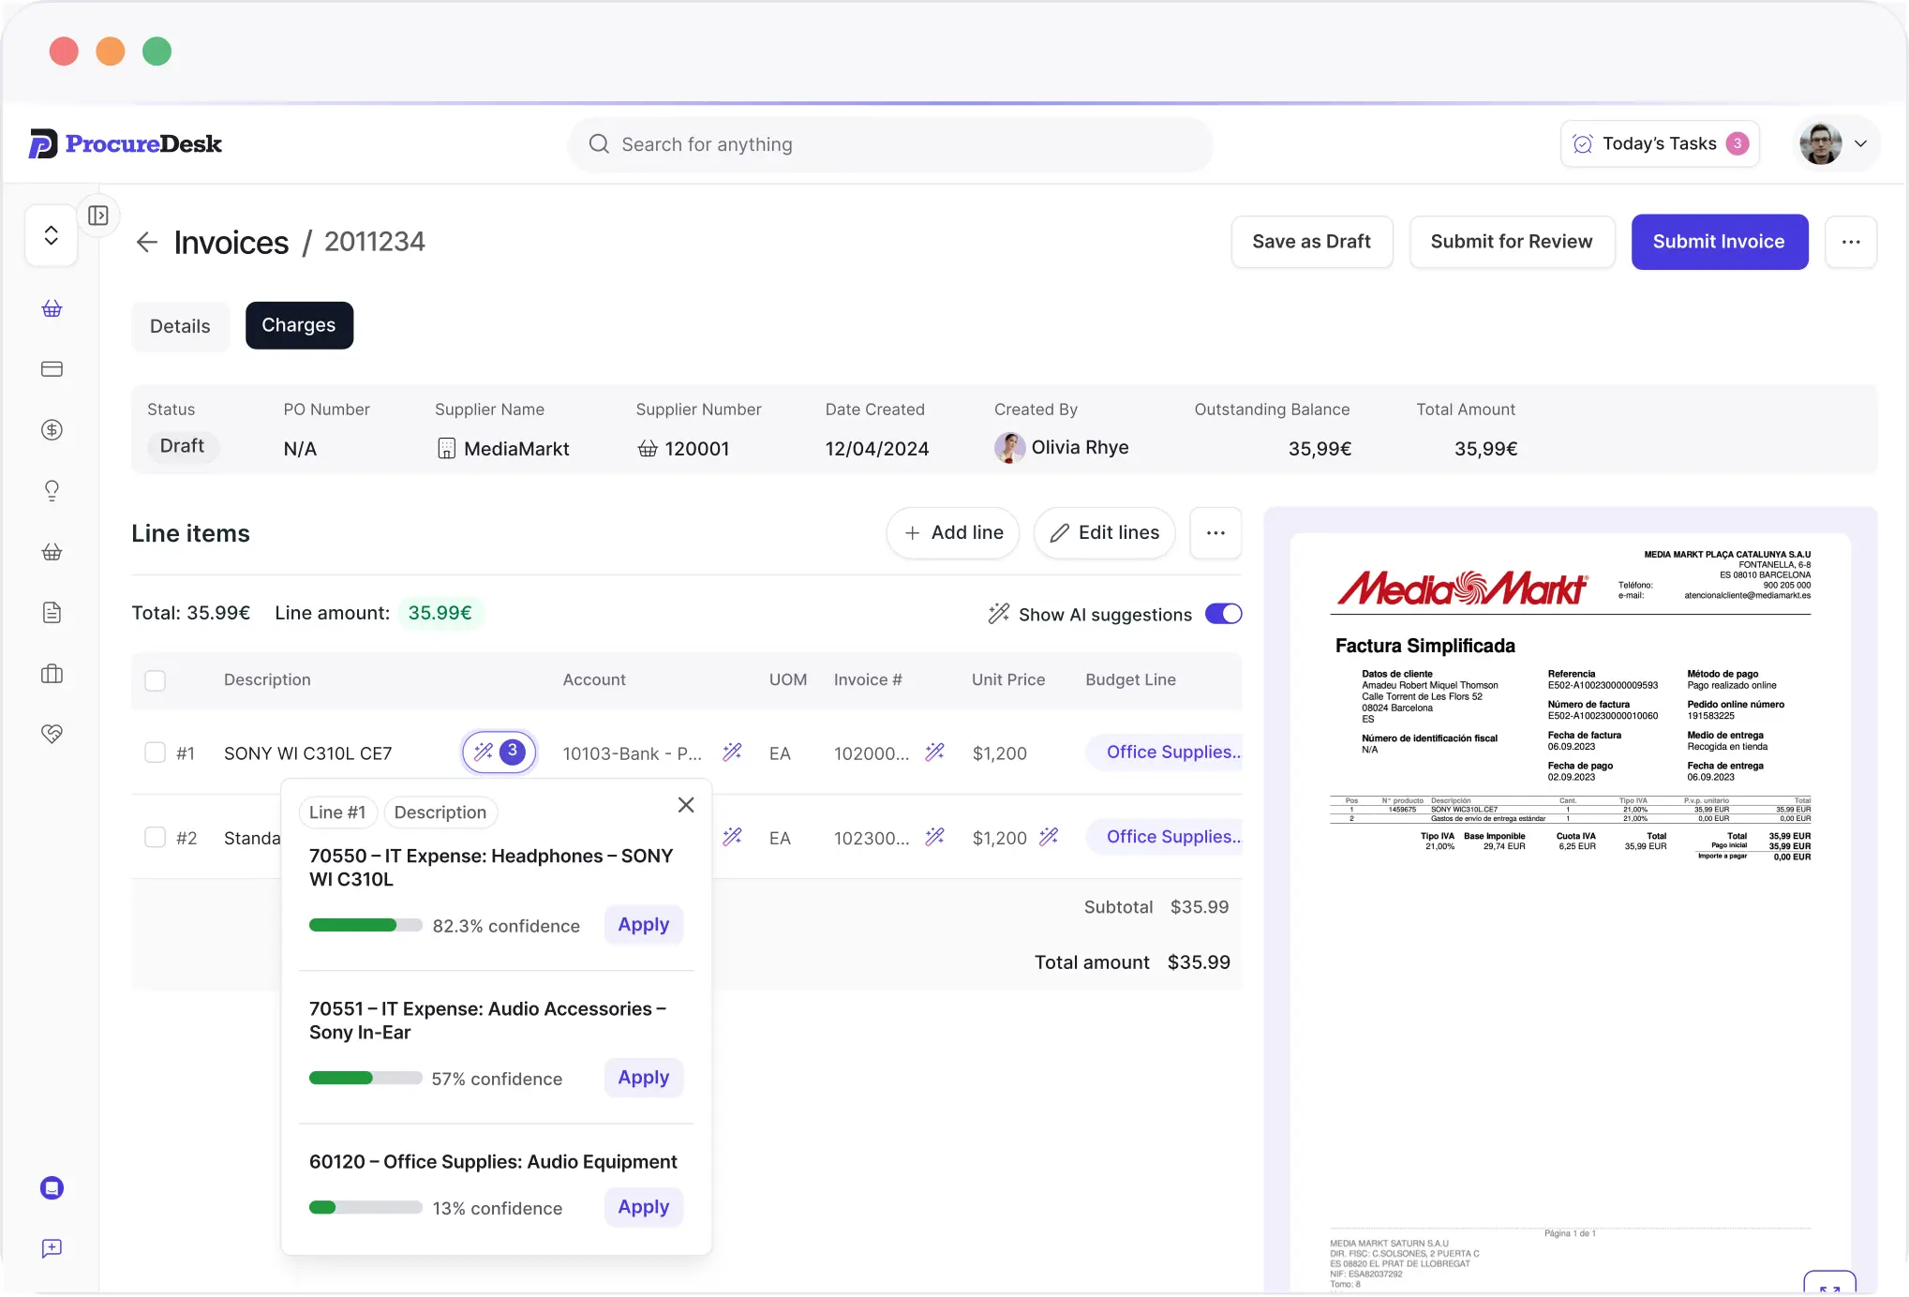Click the 60120 – Office Supplies: Audio Equipment title

493,1162
